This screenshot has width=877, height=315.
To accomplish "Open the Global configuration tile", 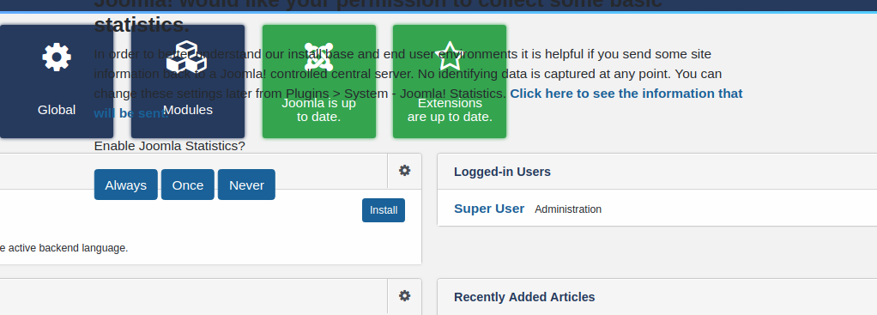I will (56, 82).
